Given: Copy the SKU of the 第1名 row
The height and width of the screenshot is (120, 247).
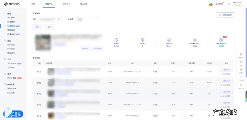Looking at the screenshot, I should tap(140, 72).
